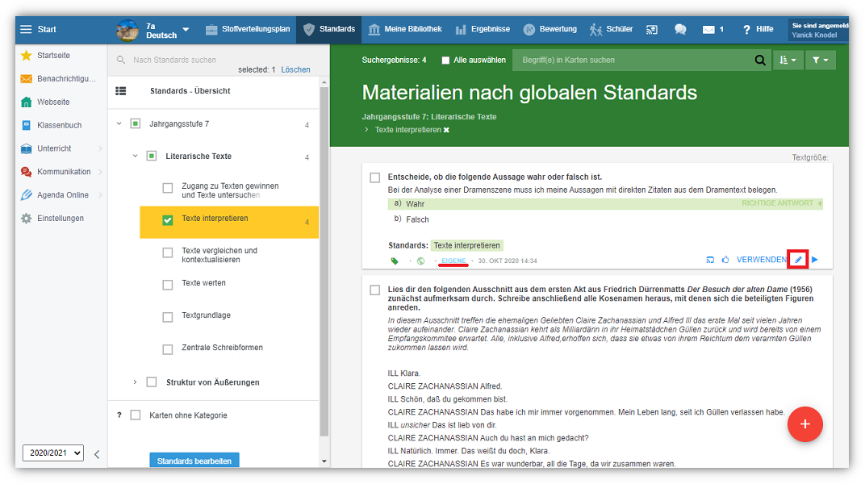Expand the Agenda Online submenu arrow
This screenshot has width=865, height=484.
pyautogui.click(x=100, y=195)
